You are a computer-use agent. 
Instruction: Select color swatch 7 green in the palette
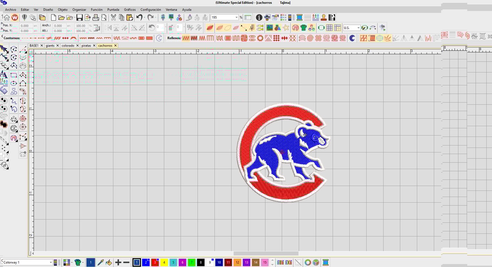pyautogui.click(x=192, y=262)
